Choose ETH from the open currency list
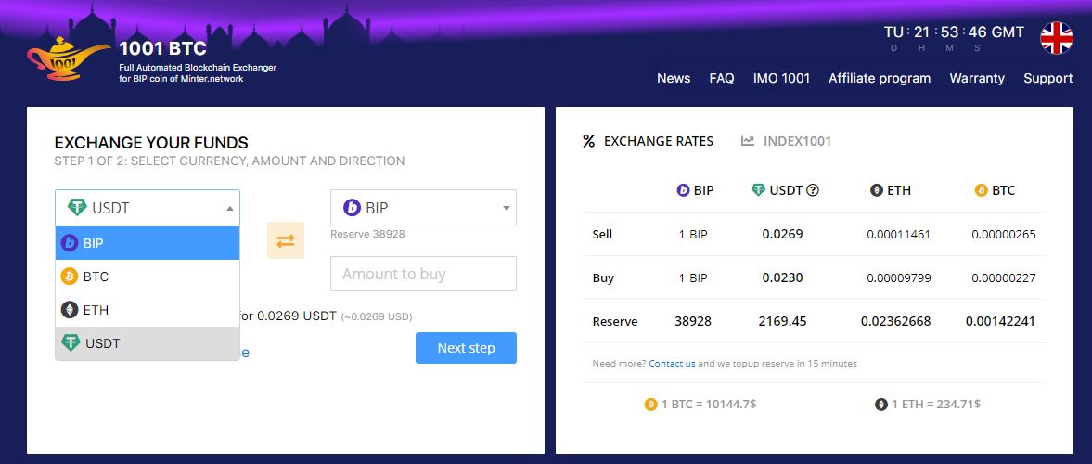1092x464 pixels. (148, 310)
